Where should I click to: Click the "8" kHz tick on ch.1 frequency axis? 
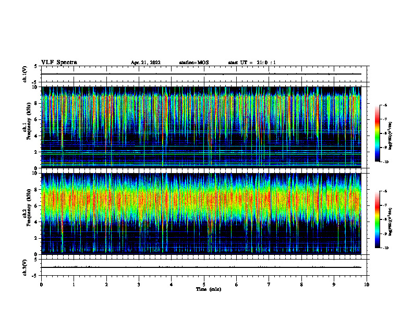37,103
